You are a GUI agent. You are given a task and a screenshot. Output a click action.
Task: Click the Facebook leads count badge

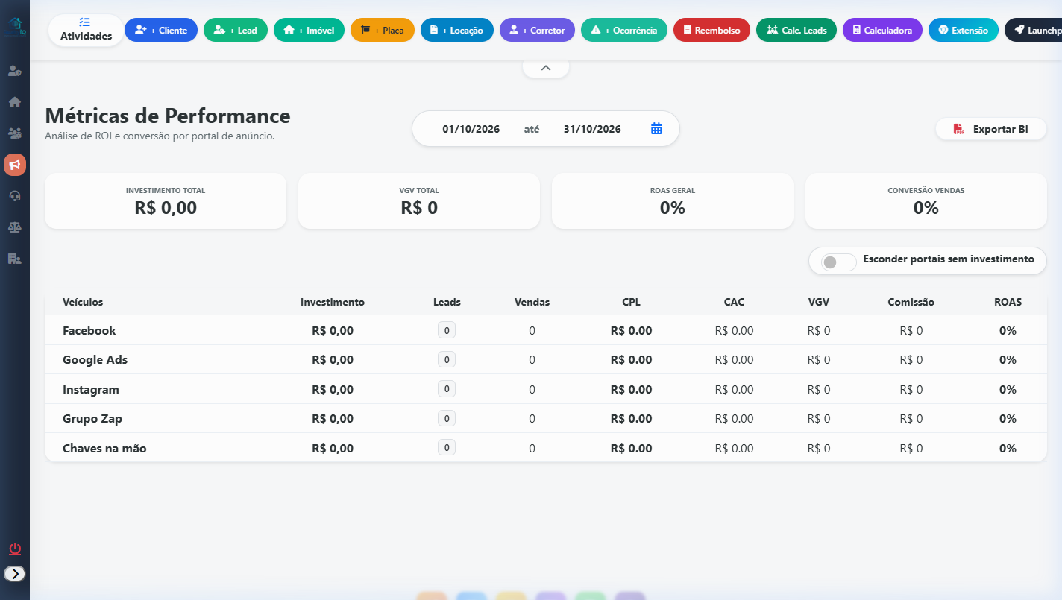[x=447, y=330]
